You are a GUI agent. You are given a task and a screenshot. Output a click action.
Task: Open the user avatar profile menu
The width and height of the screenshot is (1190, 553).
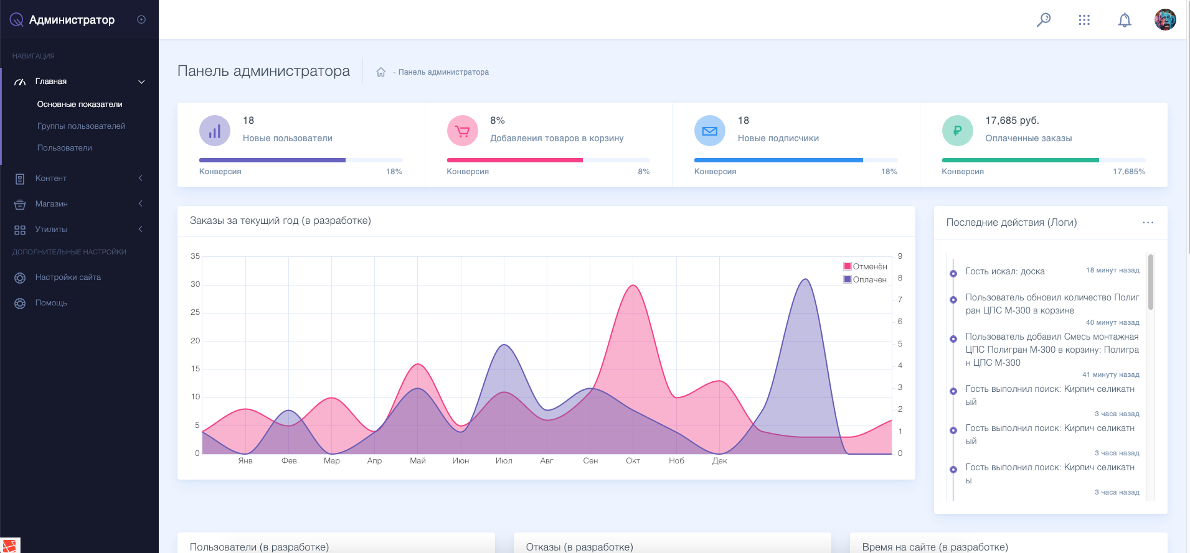point(1165,20)
